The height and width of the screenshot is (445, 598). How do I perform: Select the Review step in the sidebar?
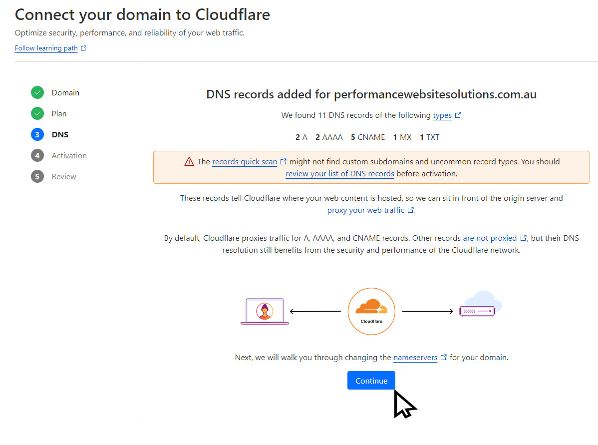pos(64,176)
